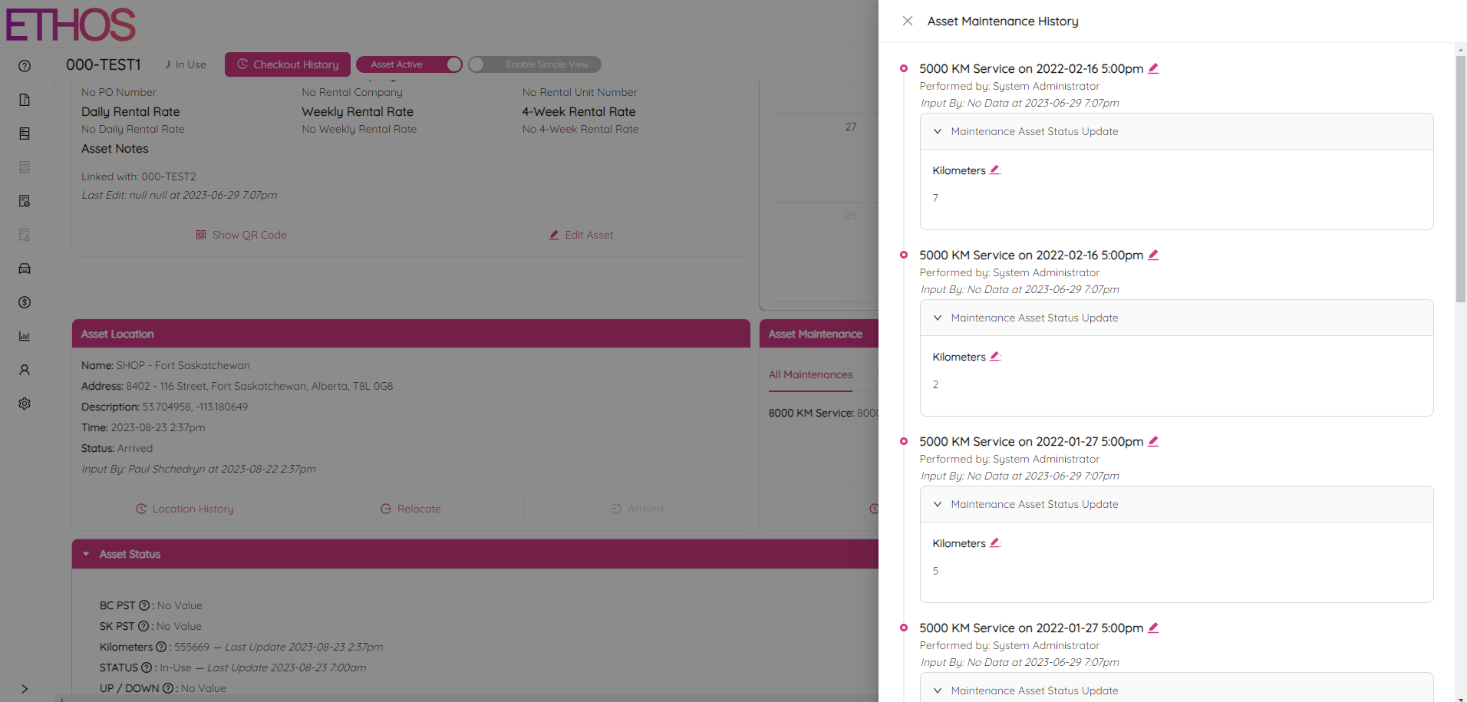Viewport: 1467px width, 702px height.
Task: Open the bar chart reports sidebar icon
Action: (x=25, y=336)
